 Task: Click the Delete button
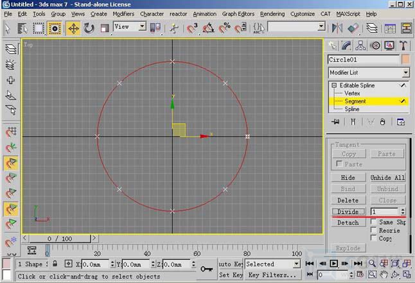click(348, 200)
